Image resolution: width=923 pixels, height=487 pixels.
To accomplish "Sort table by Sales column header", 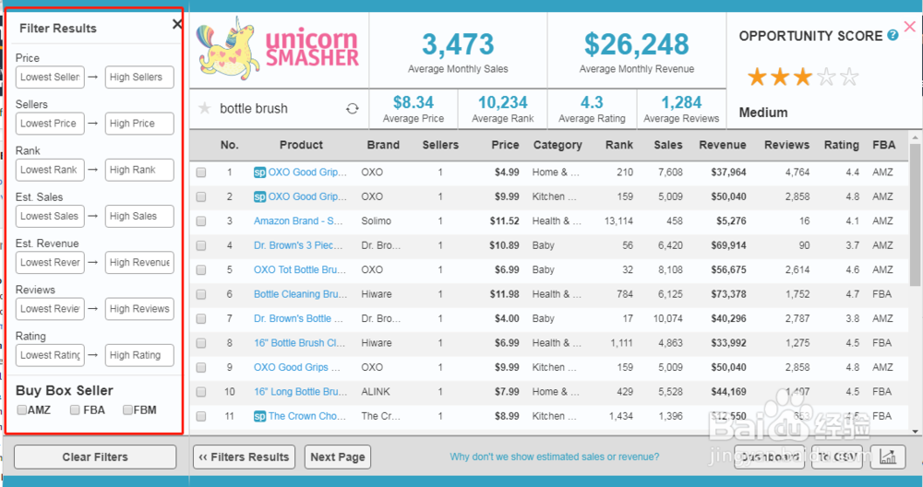I will point(668,145).
